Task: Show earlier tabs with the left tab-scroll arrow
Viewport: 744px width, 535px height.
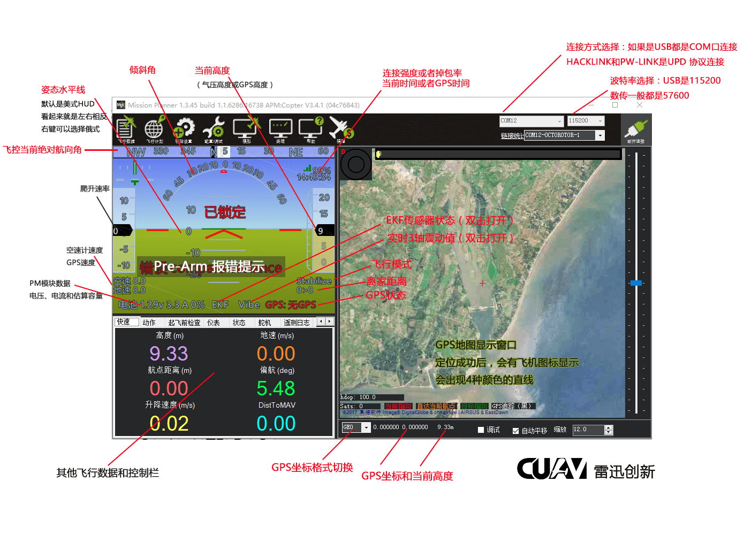Action: pyautogui.click(x=321, y=322)
